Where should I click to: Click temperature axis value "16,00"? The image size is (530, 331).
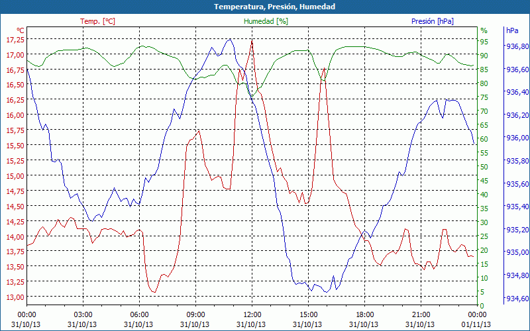point(15,115)
